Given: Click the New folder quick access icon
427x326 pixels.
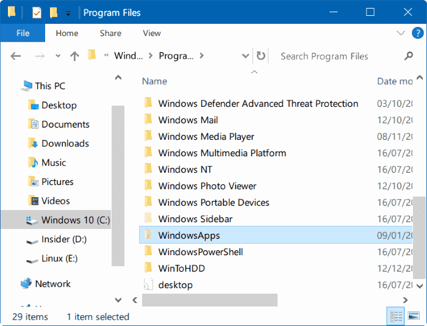Looking at the screenshot, I should 54,13.
